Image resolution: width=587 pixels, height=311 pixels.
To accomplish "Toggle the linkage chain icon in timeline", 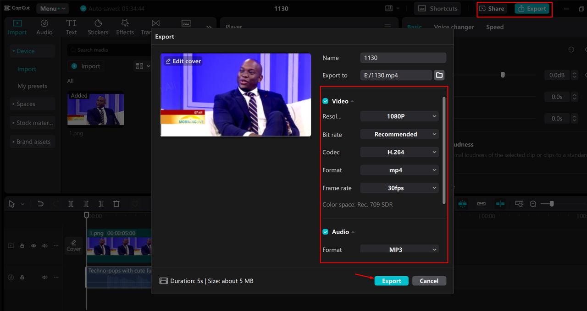I will (x=481, y=204).
